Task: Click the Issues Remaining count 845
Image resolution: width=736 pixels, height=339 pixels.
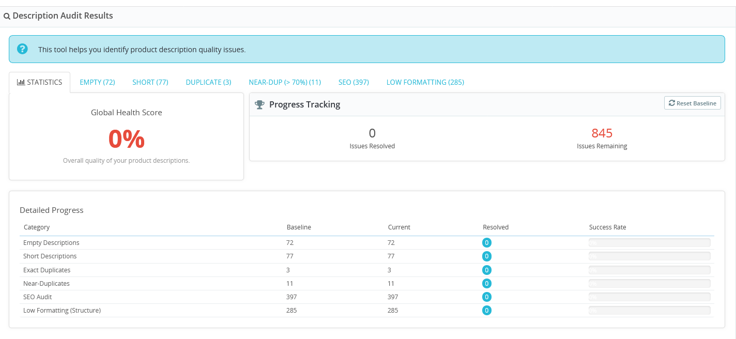Action: [602, 133]
